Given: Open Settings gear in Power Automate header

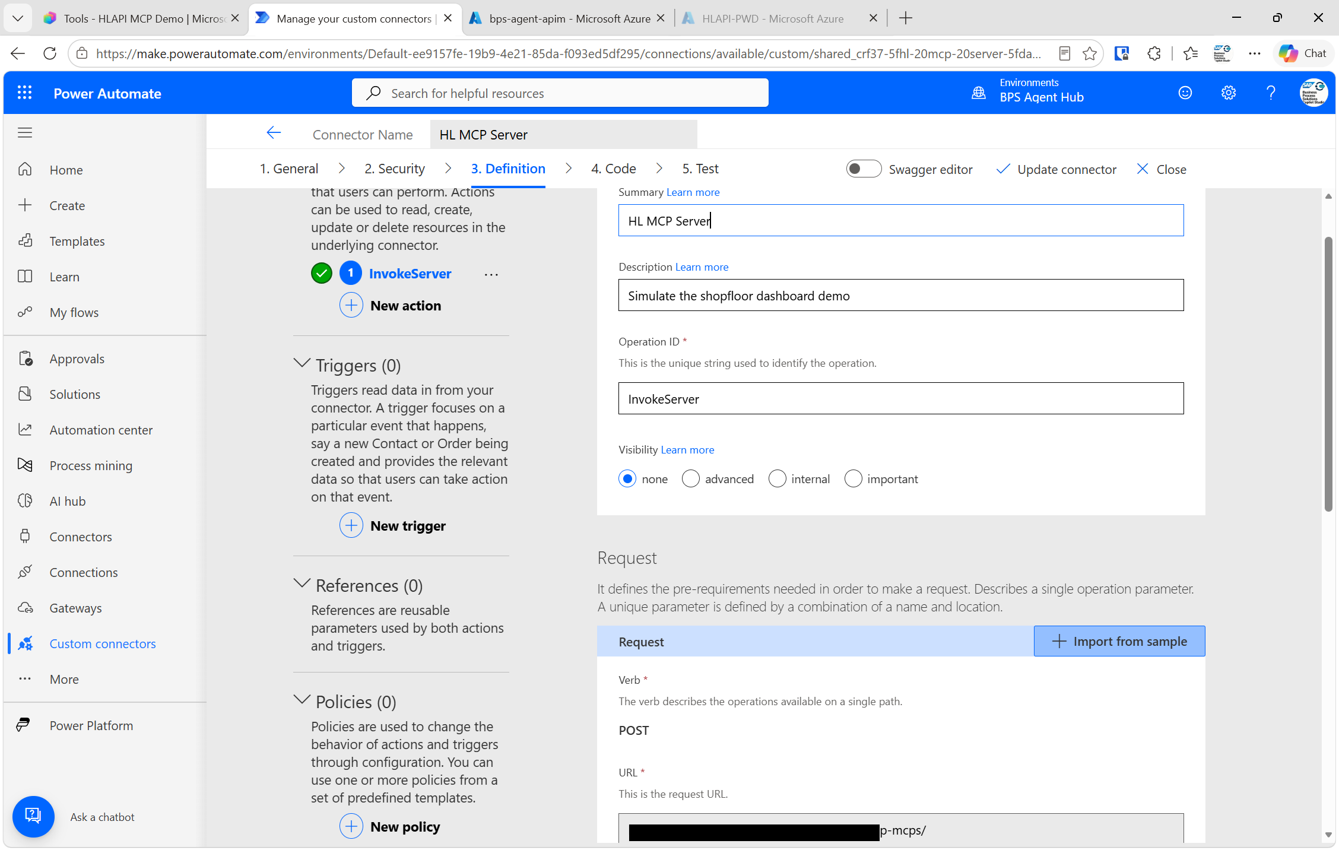Looking at the screenshot, I should coord(1228,93).
